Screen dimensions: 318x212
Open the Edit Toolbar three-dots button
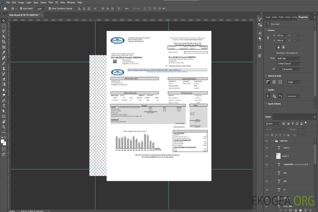(x=4, y=132)
